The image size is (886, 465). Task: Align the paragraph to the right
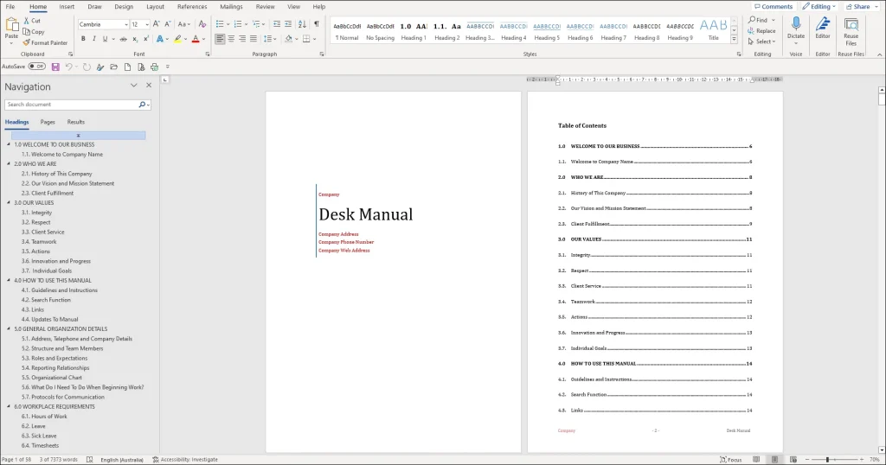coord(242,39)
